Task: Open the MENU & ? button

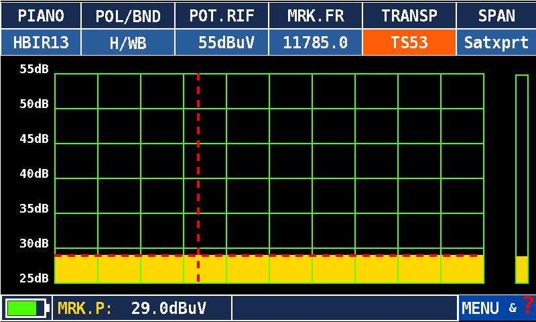Action: pyautogui.click(x=497, y=308)
